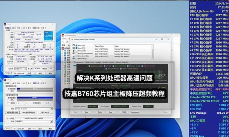The image size is (229, 137).
Task: Click the CPUID button
Action: click(124, 112)
